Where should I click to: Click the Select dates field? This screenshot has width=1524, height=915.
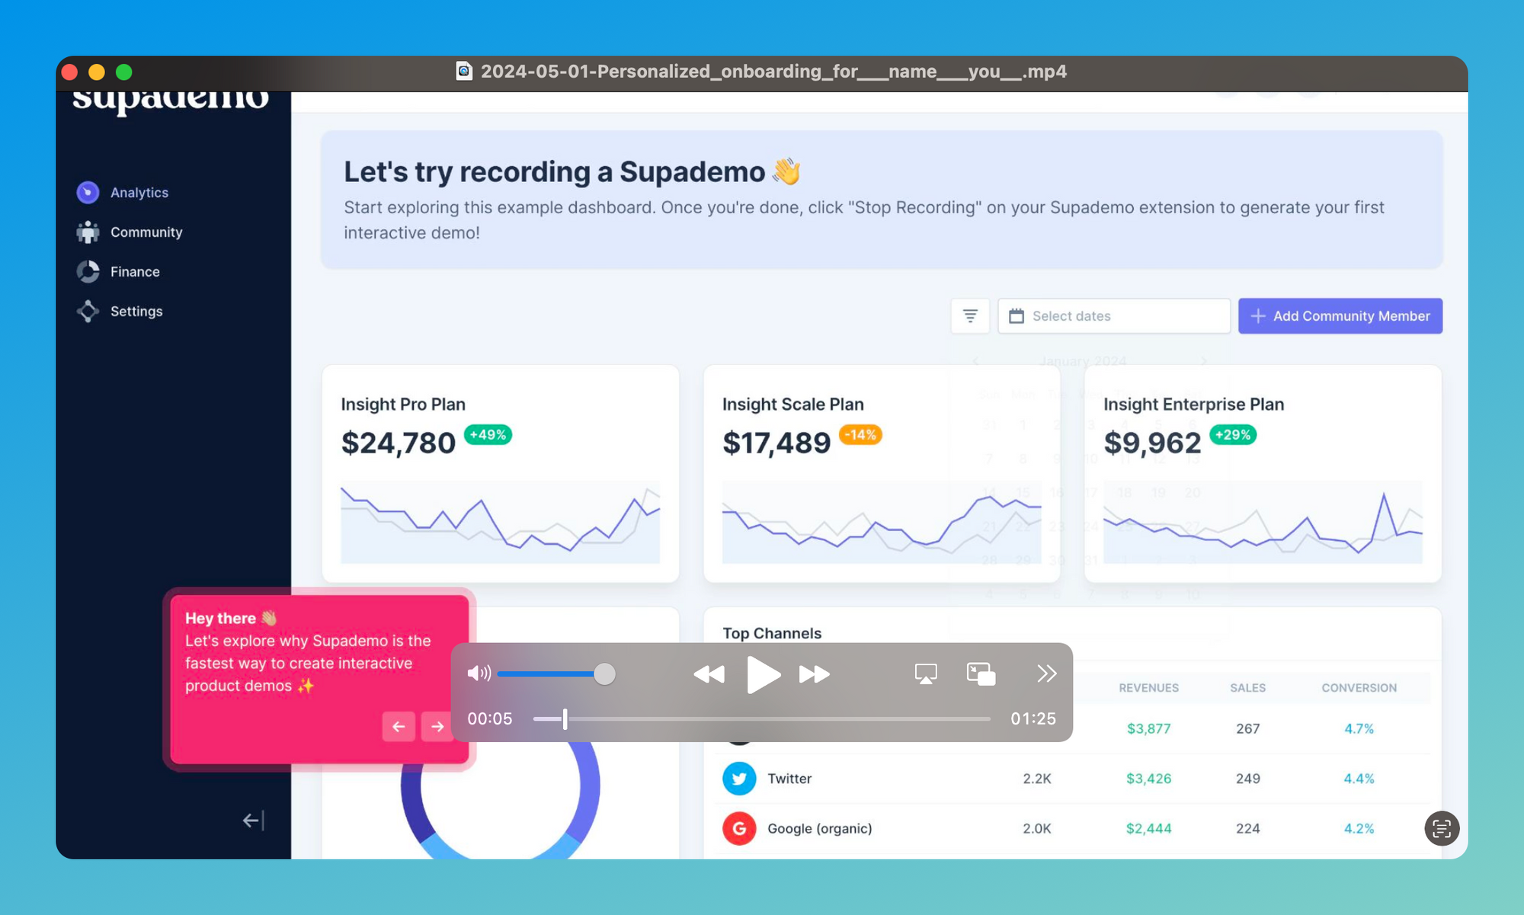pyautogui.click(x=1114, y=315)
